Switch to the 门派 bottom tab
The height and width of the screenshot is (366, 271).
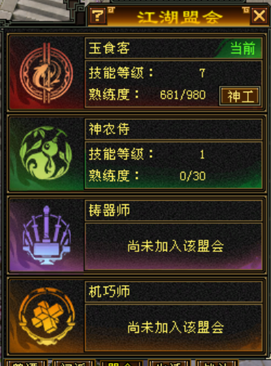pos(74,363)
